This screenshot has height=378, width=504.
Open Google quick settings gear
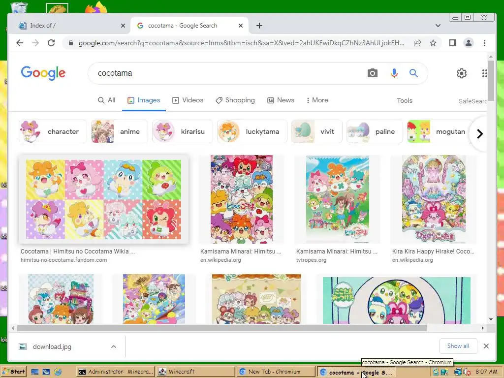pos(462,73)
